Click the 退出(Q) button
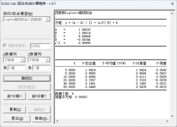This screenshot has width=177, height=127. coord(17,118)
